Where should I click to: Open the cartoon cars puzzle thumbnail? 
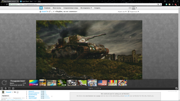[x=92, y=83]
